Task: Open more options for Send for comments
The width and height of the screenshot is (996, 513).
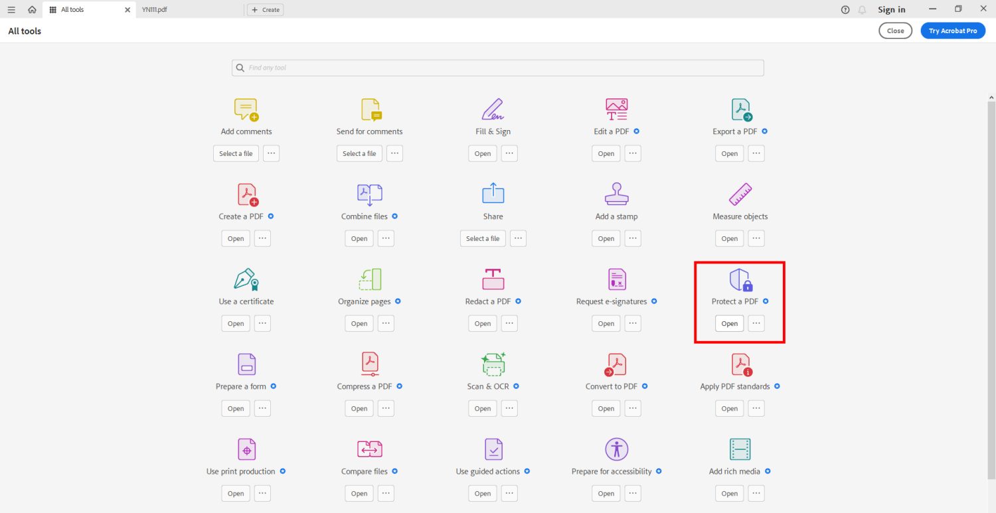Action: click(394, 153)
